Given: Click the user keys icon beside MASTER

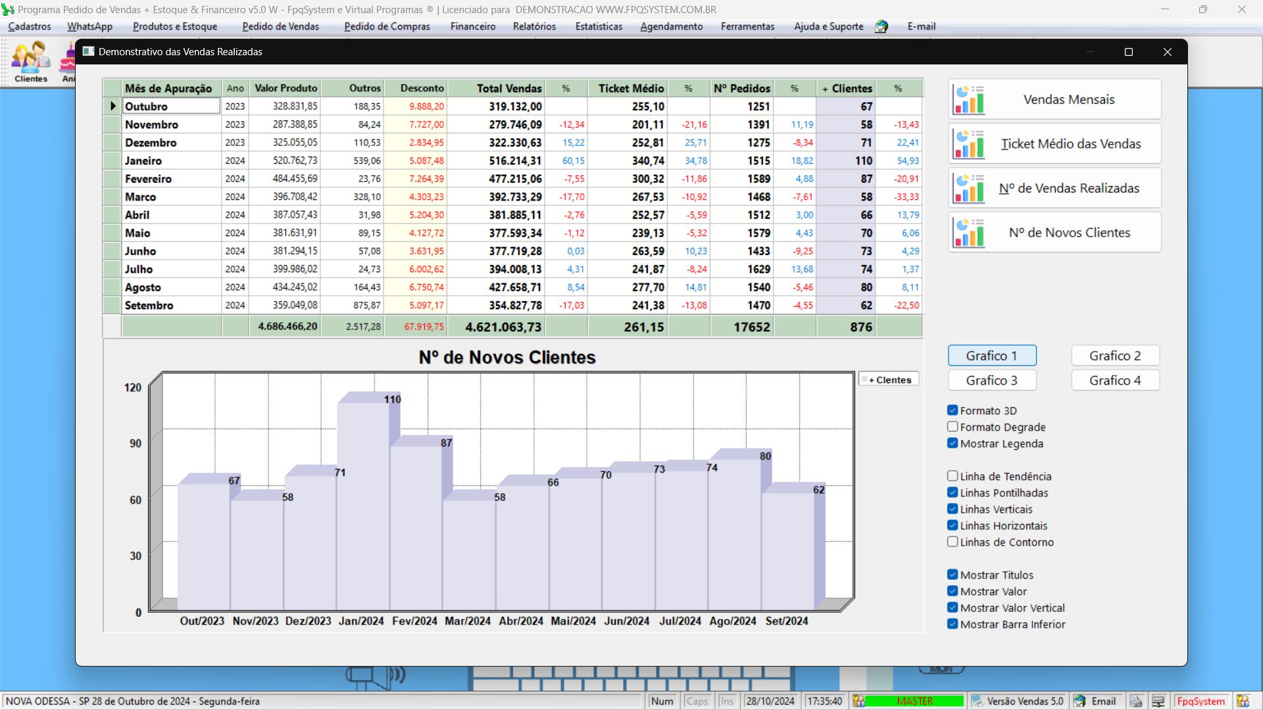Looking at the screenshot, I should pos(858,701).
